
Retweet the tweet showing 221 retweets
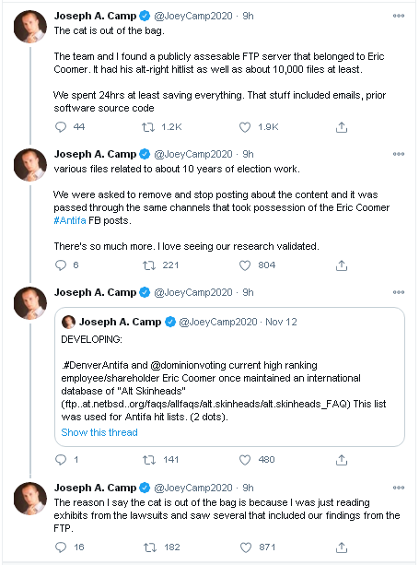click(148, 265)
